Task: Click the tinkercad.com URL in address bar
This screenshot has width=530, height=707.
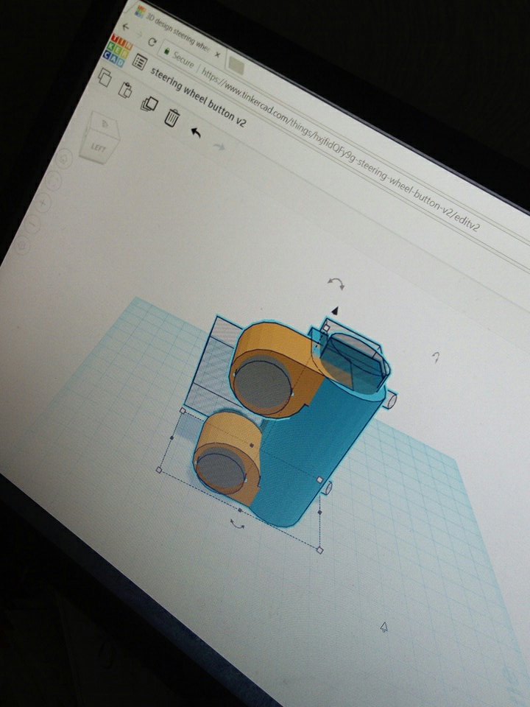Action: coord(340,150)
